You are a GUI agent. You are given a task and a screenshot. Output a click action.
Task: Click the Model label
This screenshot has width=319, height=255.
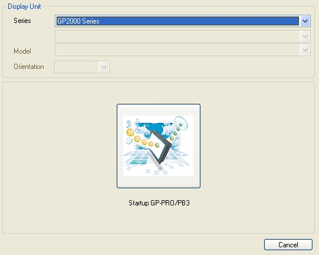pos(22,51)
